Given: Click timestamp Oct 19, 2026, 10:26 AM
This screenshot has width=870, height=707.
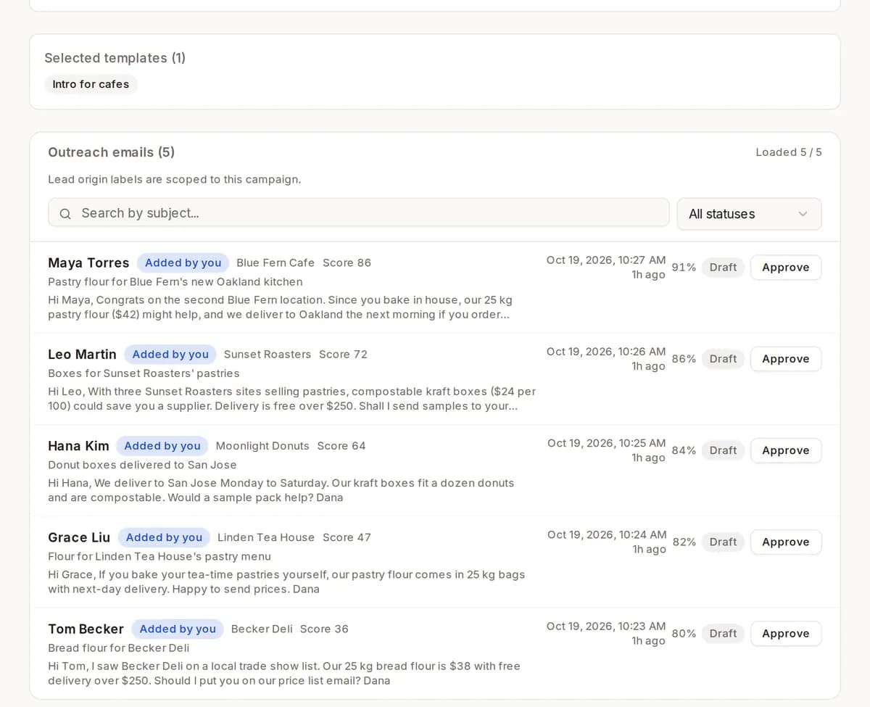Looking at the screenshot, I should (x=606, y=351).
